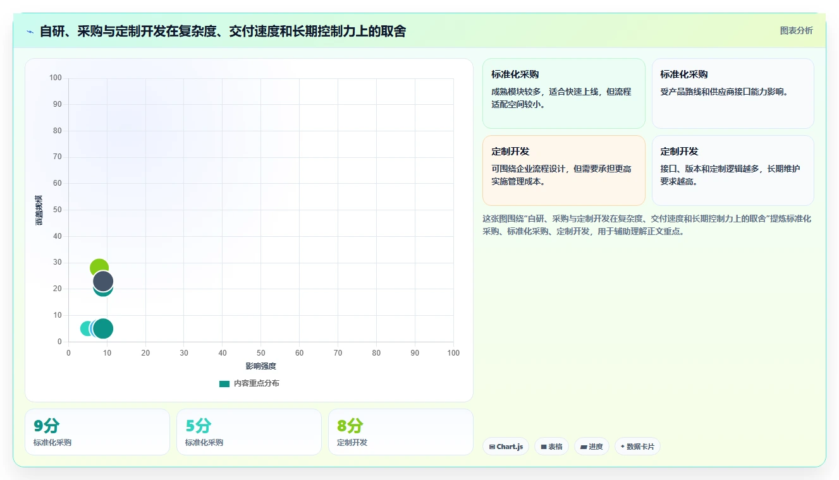Open card about 成熟模块较多，适合快速上线
839x480 pixels.
[564, 93]
